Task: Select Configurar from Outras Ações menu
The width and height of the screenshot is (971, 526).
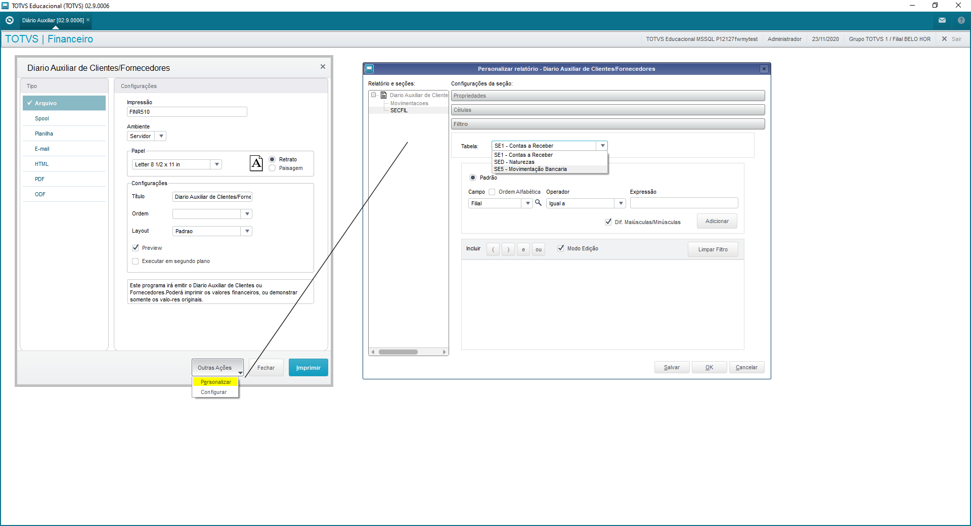Action: [x=215, y=392]
